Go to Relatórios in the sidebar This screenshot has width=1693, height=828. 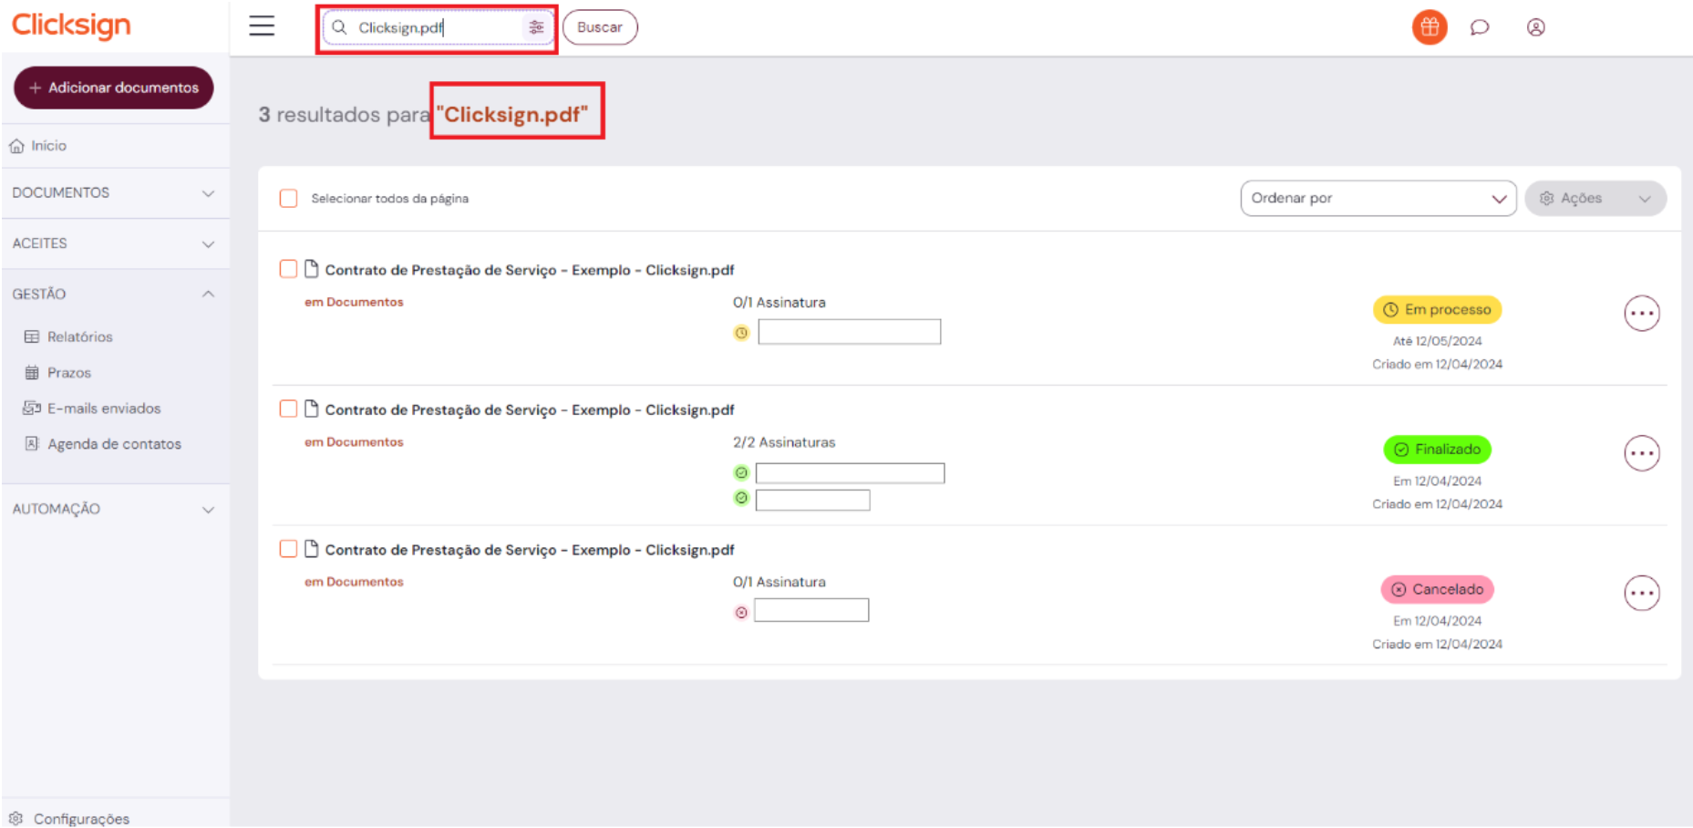point(80,337)
